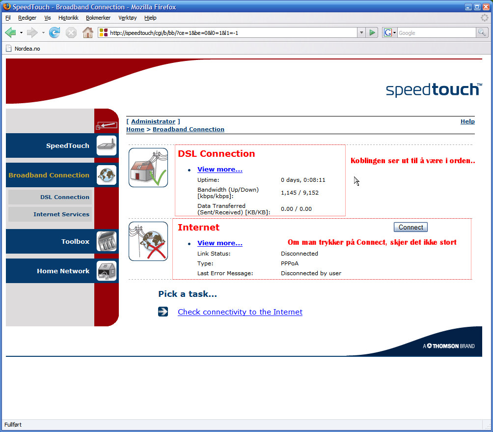Go back with the green arrow
Viewport: 493px width, 432px height.
(10, 32)
